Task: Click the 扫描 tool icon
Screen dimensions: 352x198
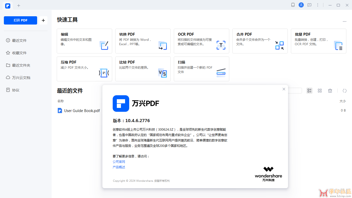Action: click(221, 73)
